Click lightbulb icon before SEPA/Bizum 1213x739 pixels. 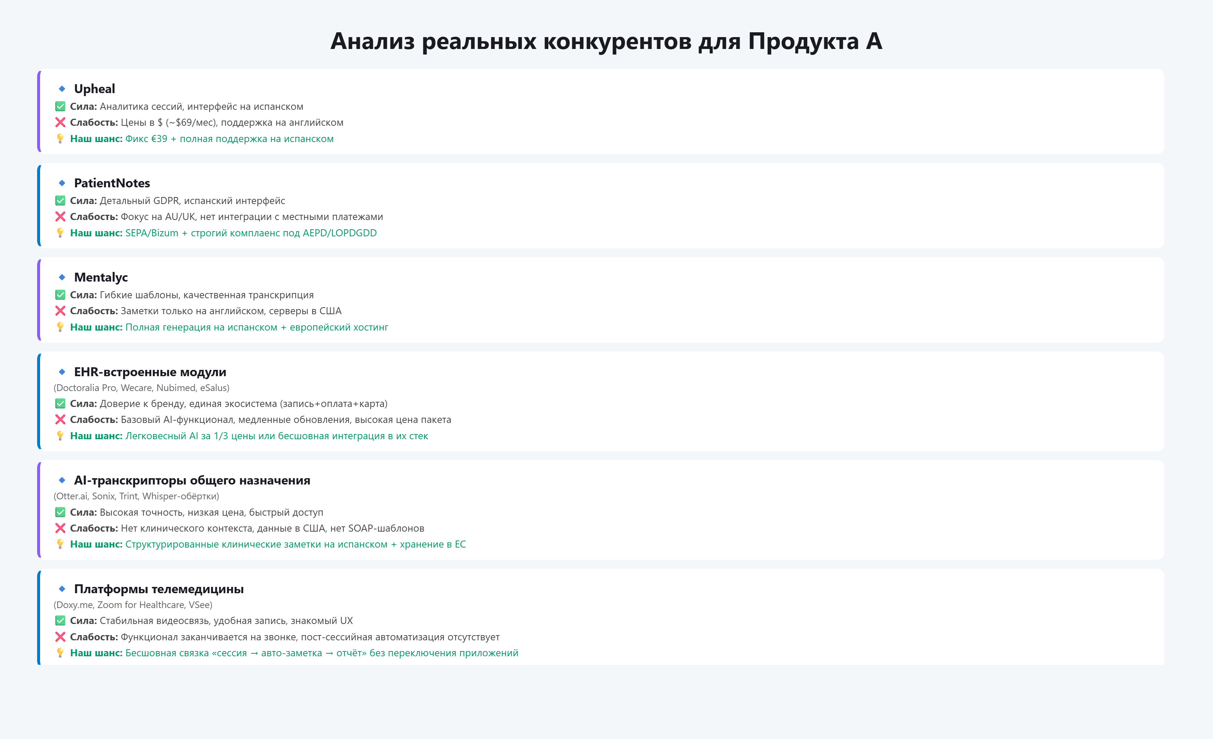(x=60, y=233)
